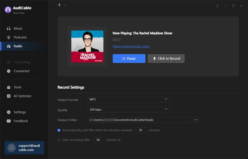Go back with the left arrow
The image size is (248, 159).
point(60,5)
